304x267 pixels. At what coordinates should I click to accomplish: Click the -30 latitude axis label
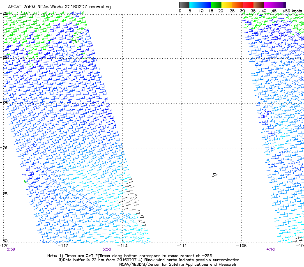(x=4, y=241)
